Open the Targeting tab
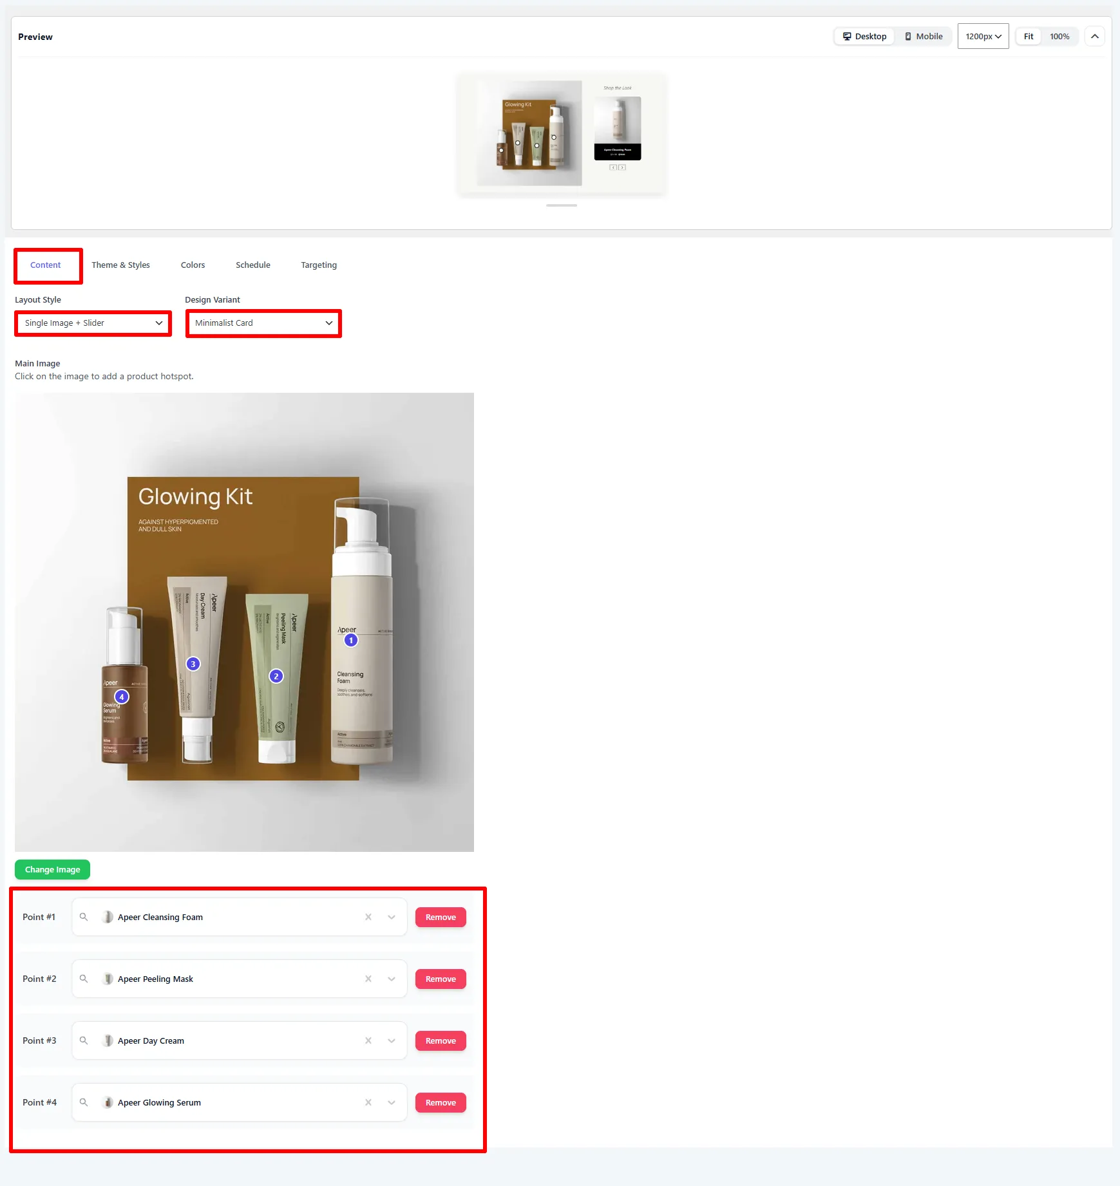The height and width of the screenshot is (1186, 1120). click(x=319, y=265)
